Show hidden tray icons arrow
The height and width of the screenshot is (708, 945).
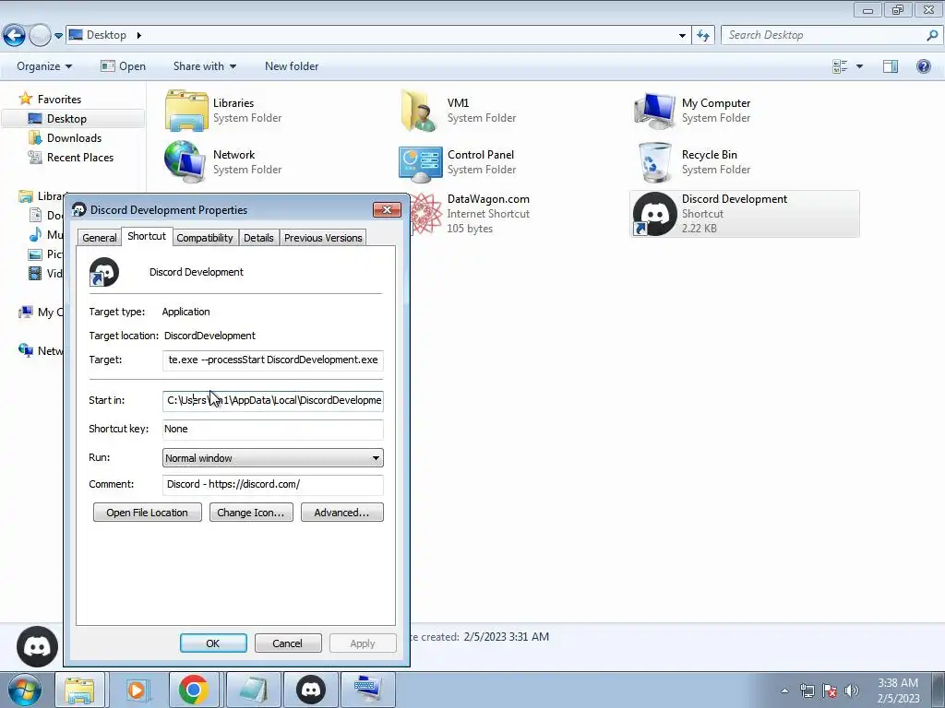[x=784, y=690]
